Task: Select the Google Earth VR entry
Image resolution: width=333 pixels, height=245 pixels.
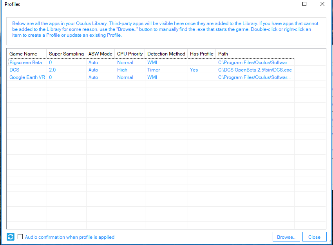Action: 27,77
